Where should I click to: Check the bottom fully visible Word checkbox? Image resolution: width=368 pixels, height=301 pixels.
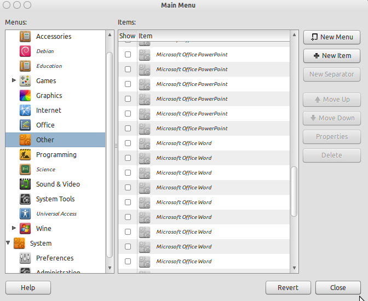(128, 262)
